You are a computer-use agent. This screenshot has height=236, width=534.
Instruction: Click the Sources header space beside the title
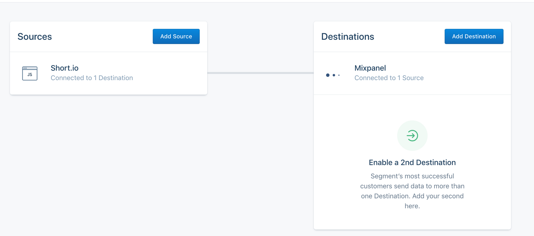point(101,37)
